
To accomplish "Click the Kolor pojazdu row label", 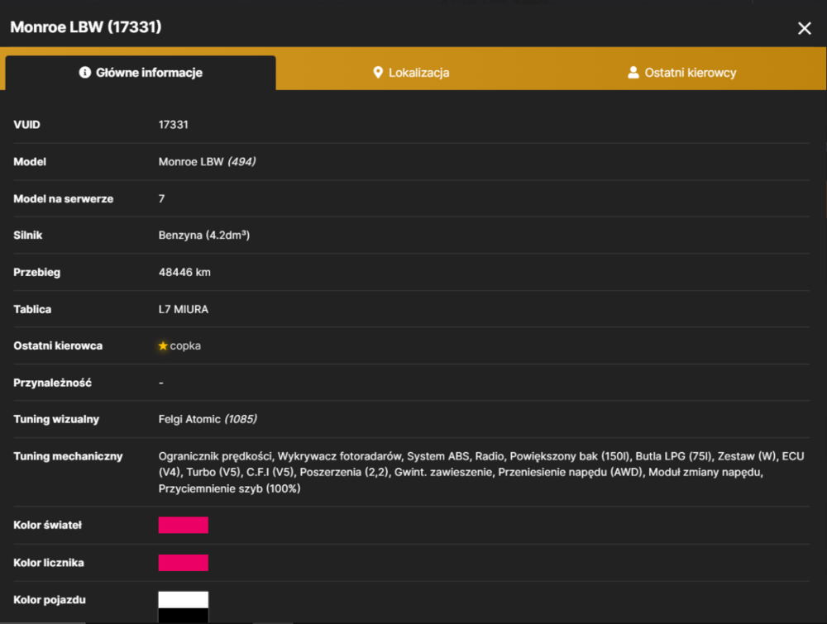I will tap(50, 600).
